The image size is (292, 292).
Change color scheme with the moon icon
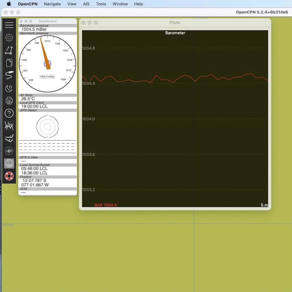pyautogui.click(x=9, y=88)
